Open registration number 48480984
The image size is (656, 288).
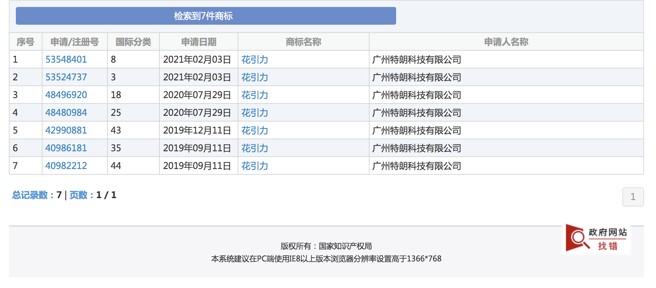click(x=66, y=113)
